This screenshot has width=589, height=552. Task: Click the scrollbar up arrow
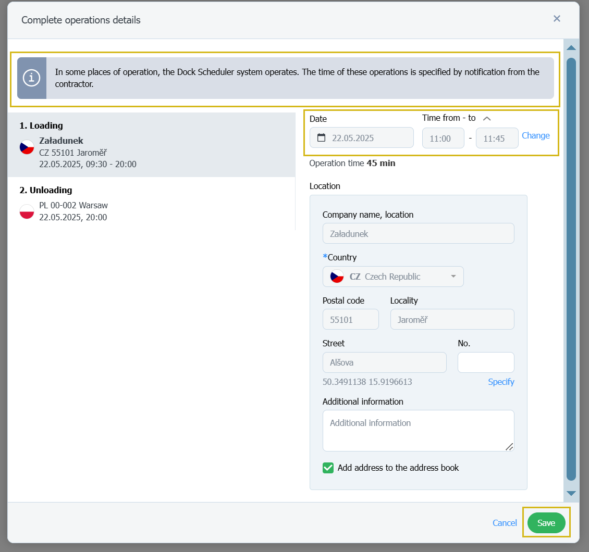[x=571, y=48]
